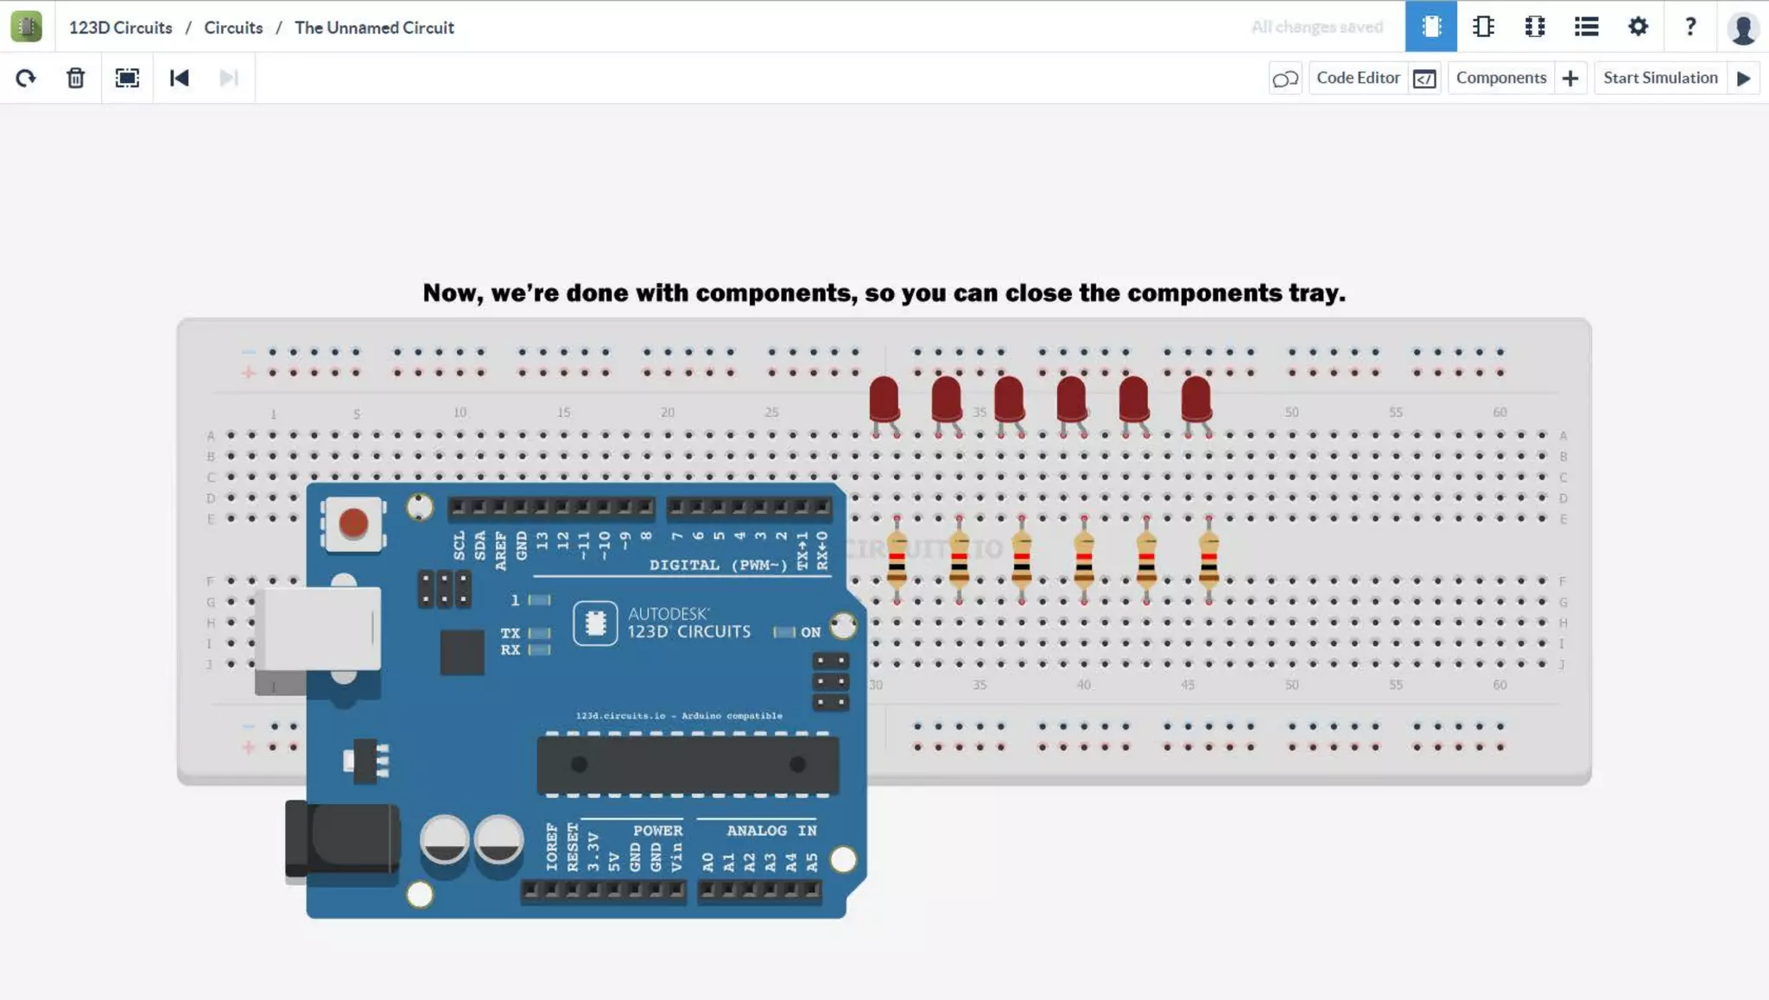Open the help question mark icon
Viewport: 1769px width, 1000px height.
click(x=1690, y=27)
